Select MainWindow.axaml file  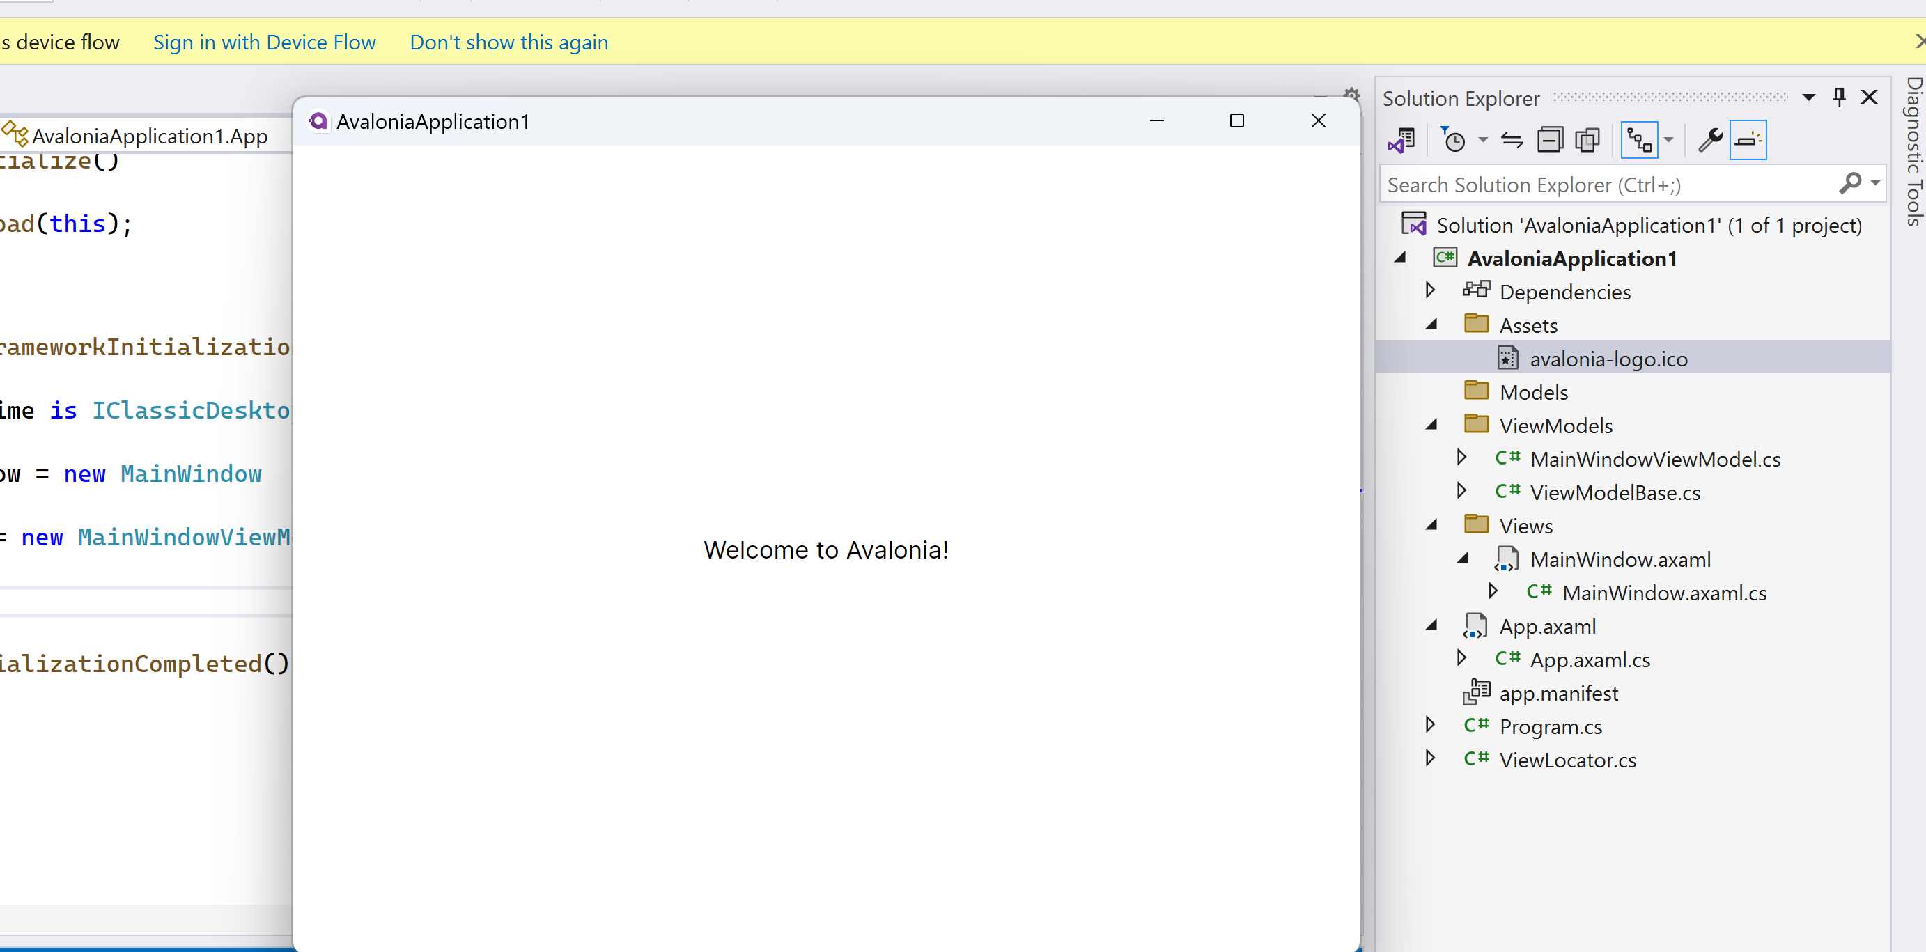coord(1620,560)
